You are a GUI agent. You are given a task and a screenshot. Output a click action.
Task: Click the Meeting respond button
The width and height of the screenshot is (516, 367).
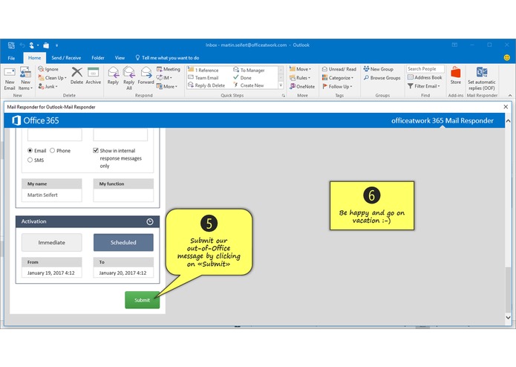pyautogui.click(x=168, y=69)
